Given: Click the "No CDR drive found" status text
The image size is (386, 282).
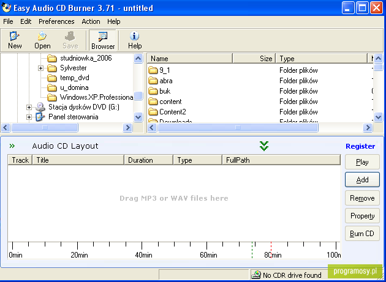Looking at the screenshot, I should (292, 275).
